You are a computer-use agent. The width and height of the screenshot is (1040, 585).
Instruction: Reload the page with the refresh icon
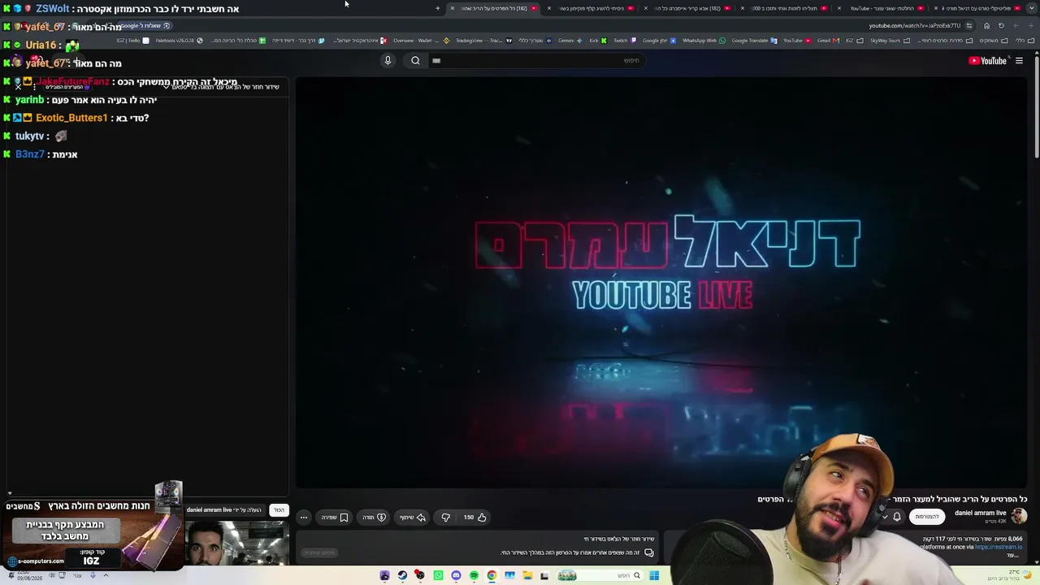[1001, 25]
